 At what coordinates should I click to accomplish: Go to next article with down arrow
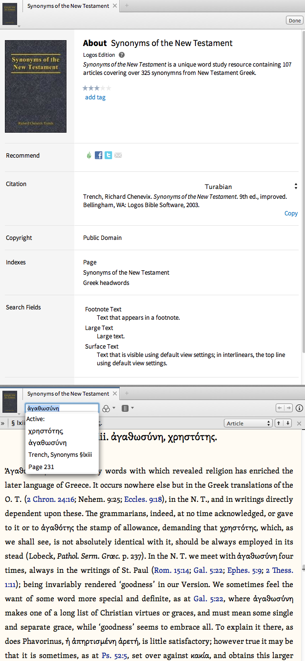pos(288,423)
